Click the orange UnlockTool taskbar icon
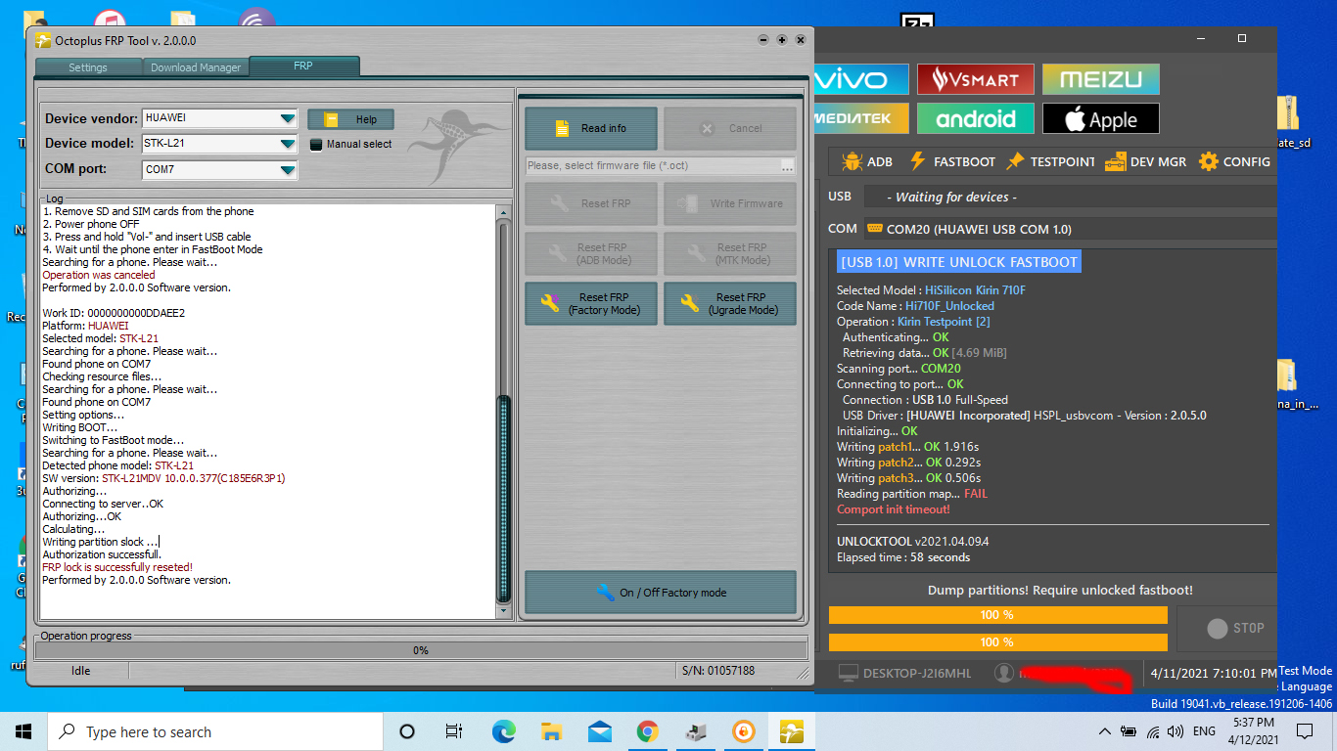The width and height of the screenshot is (1337, 751). coord(743,731)
